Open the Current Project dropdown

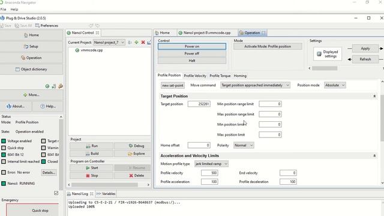click(109, 43)
